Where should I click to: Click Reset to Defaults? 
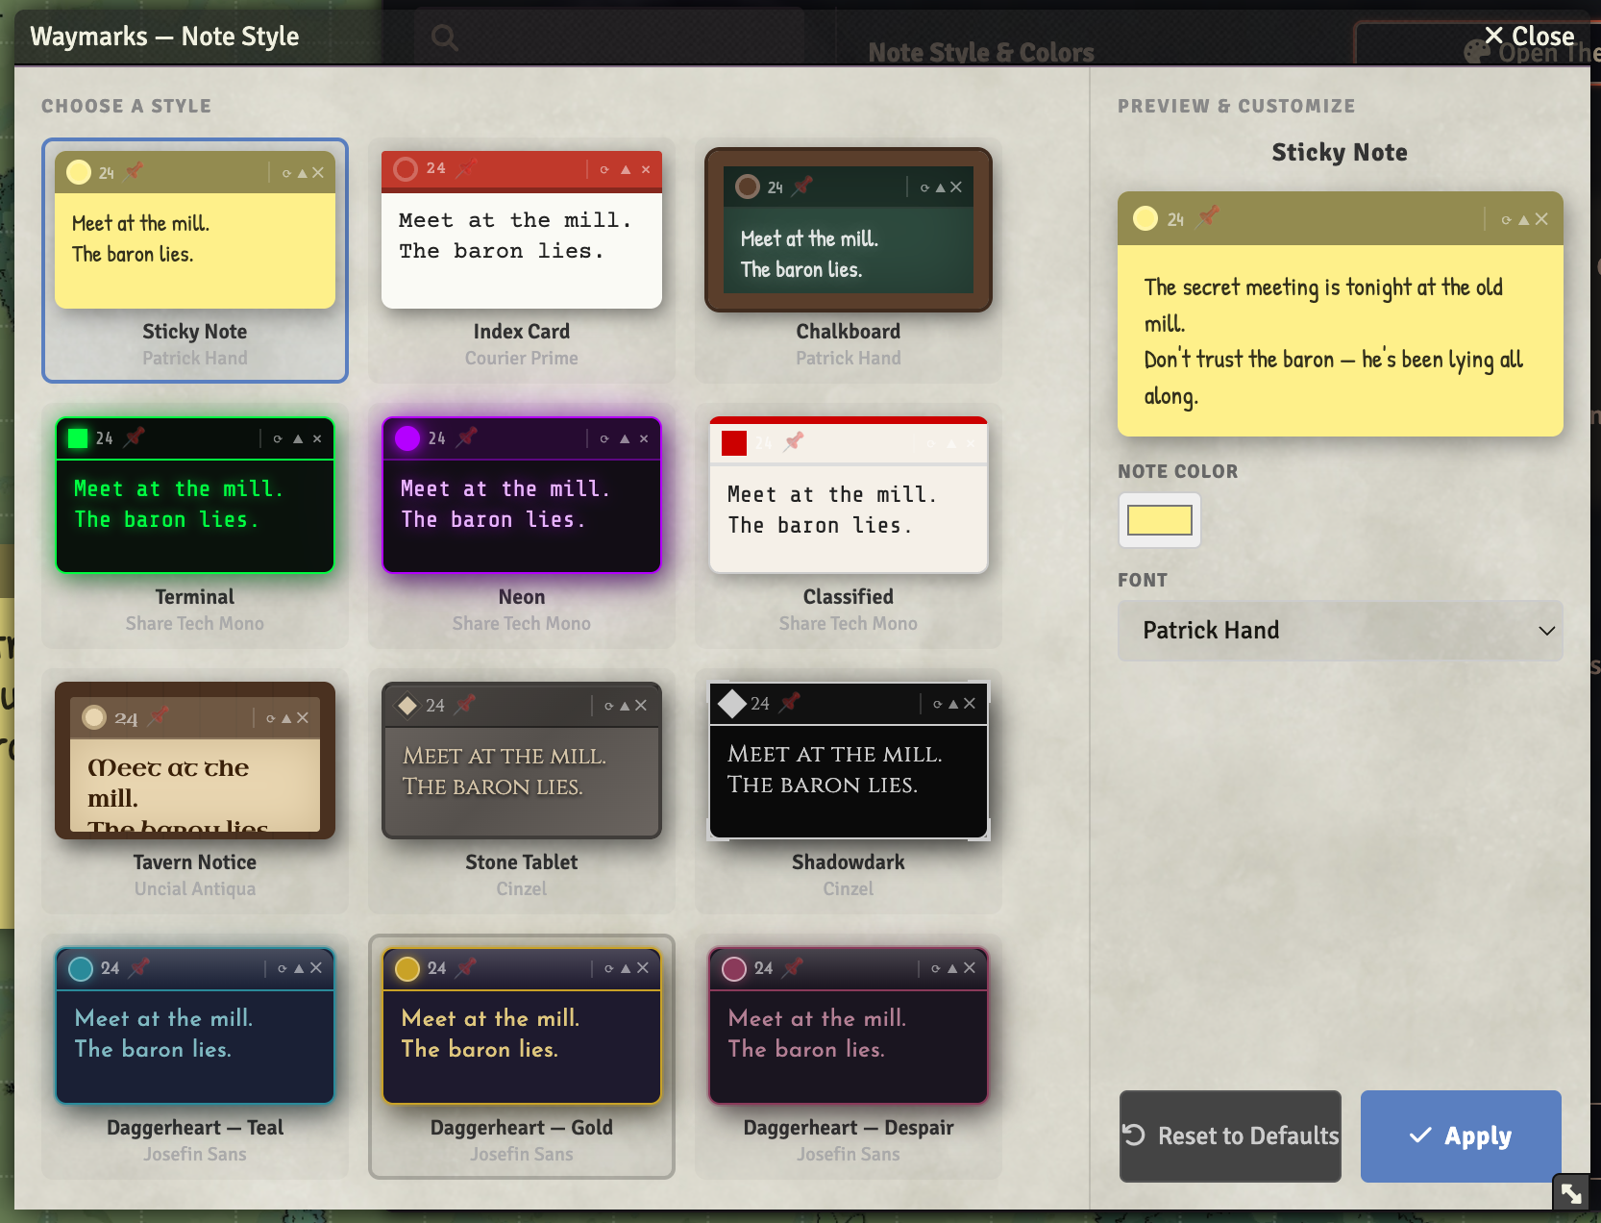tap(1229, 1136)
